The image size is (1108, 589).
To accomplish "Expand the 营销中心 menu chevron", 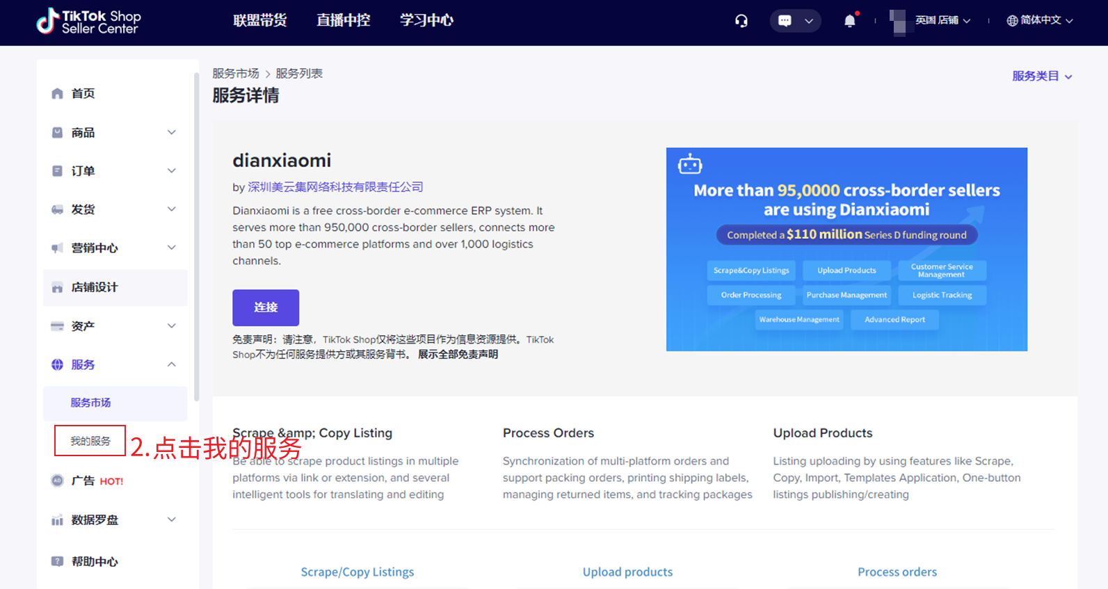I will pos(171,248).
